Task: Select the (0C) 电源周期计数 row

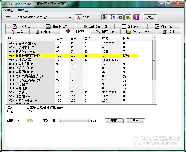Action: click(x=73, y=72)
